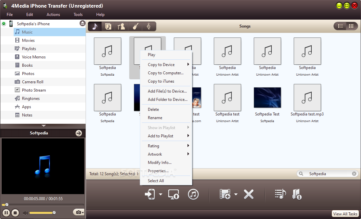Select the Softpedia test.mp3 song thumbnail
Viewport: 361px width, 219px height.
[x=307, y=98]
